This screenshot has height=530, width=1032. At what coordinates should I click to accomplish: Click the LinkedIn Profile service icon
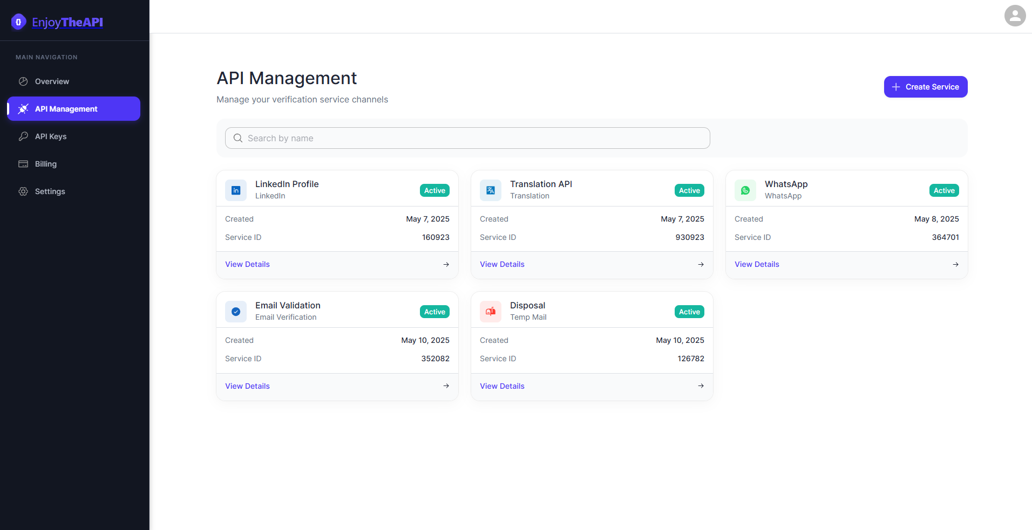point(236,190)
